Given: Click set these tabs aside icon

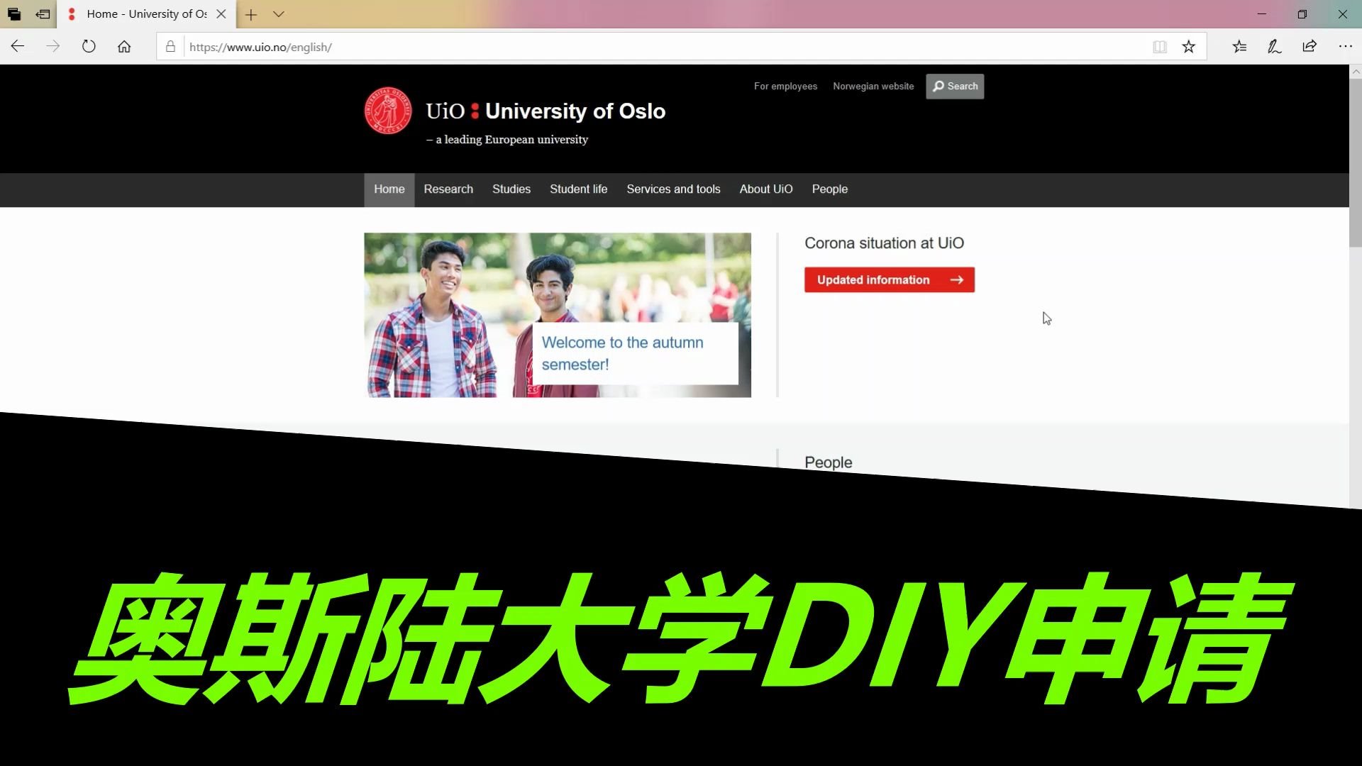Looking at the screenshot, I should (43, 14).
